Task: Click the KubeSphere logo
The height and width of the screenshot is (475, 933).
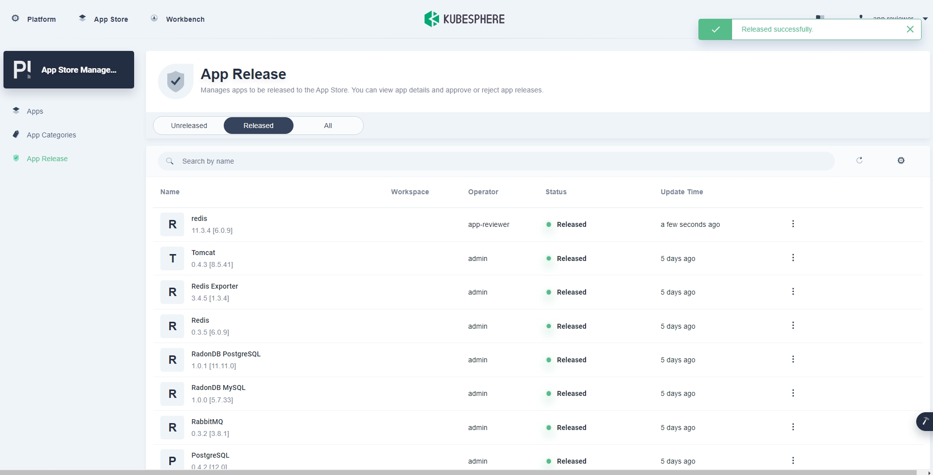Action: coord(464,19)
